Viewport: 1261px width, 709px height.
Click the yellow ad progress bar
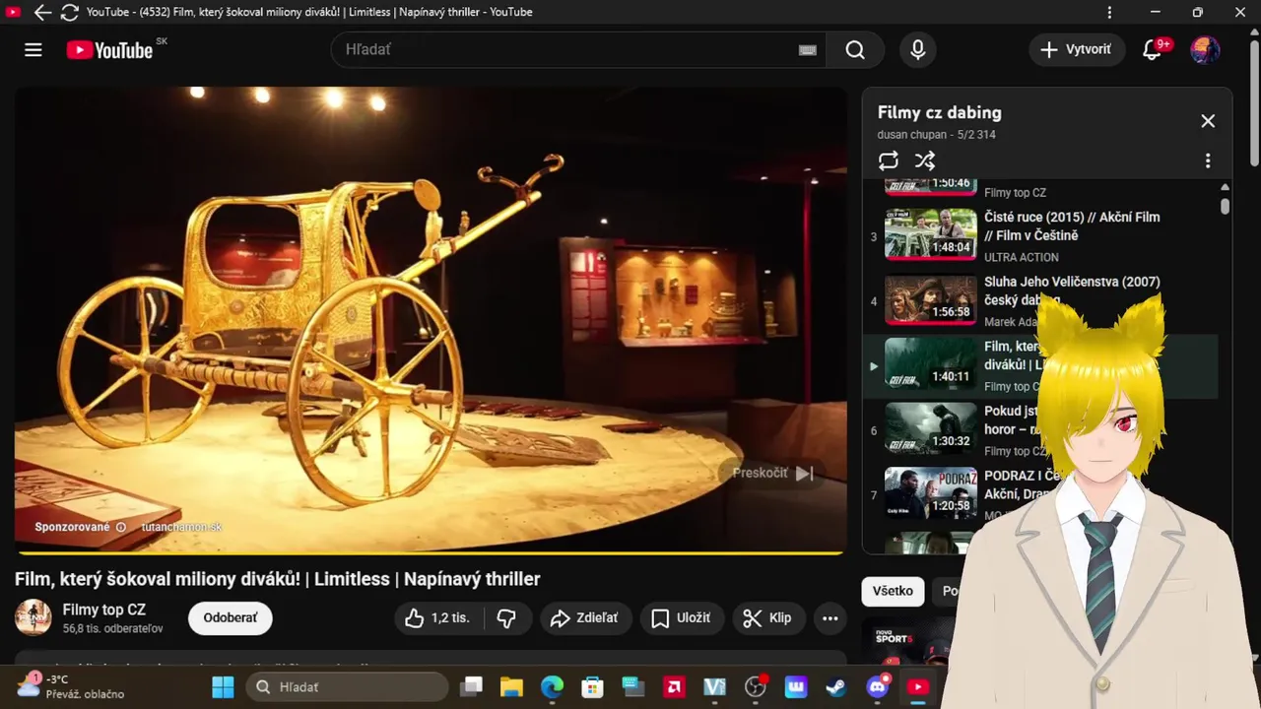pyautogui.click(x=431, y=552)
